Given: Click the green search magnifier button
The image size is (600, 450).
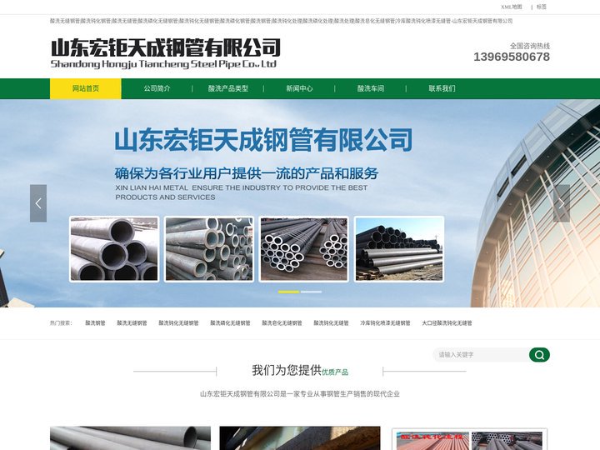Looking at the screenshot, I should tap(539, 355).
